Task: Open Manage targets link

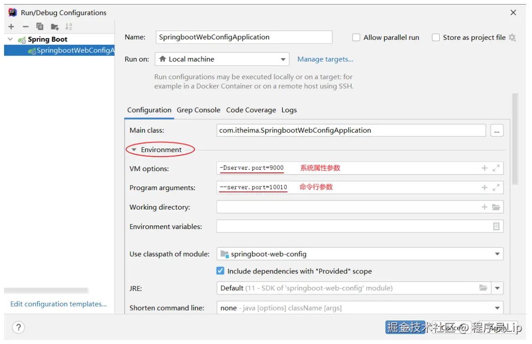Action: coord(325,59)
